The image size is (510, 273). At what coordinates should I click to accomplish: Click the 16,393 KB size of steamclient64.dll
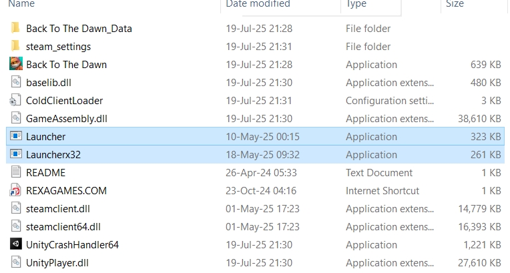(x=479, y=227)
